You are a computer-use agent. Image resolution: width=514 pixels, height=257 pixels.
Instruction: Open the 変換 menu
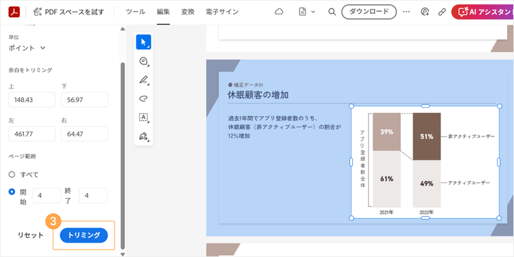pyautogui.click(x=188, y=12)
